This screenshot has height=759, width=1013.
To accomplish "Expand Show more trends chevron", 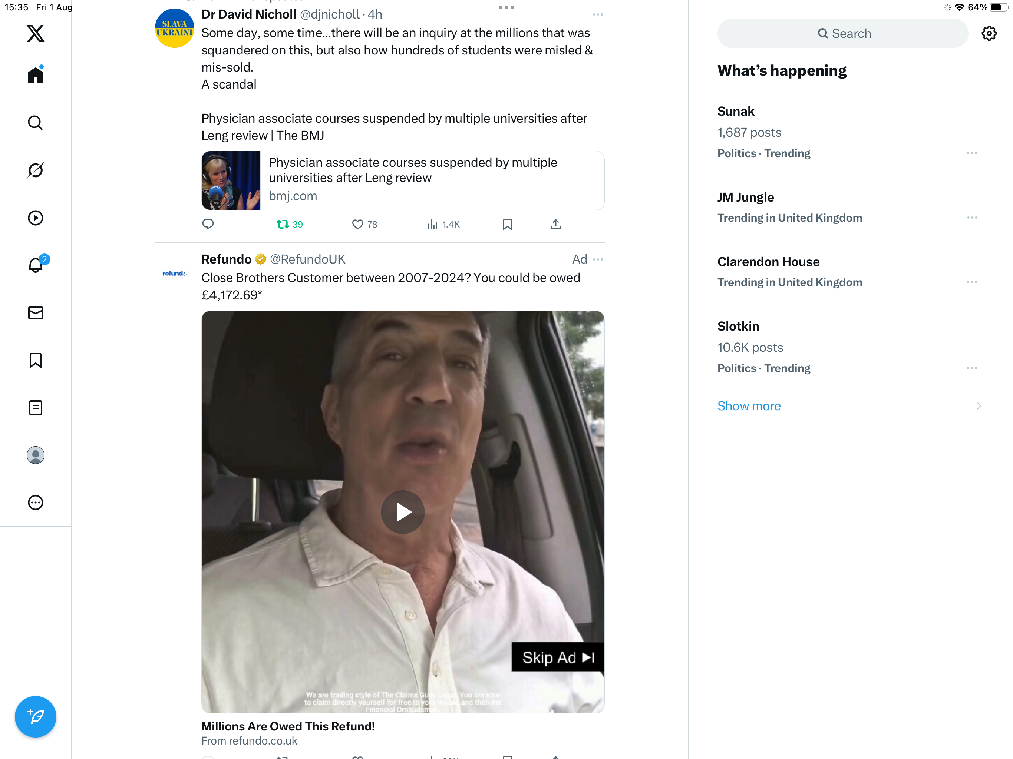I will click(x=978, y=406).
